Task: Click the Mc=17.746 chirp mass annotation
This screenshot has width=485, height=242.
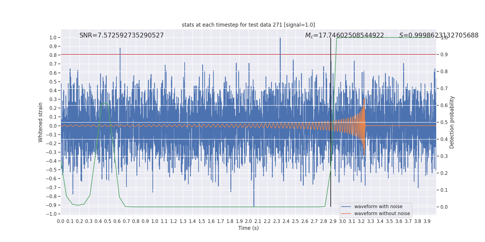Action: pyautogui.click(x=344, y=35)
